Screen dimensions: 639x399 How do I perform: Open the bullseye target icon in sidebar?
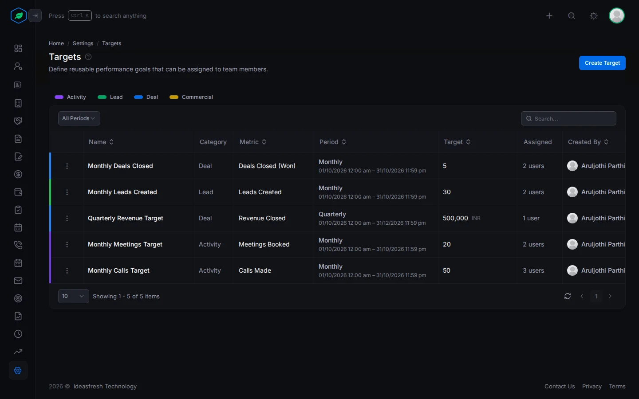click(x=18, y=298)
